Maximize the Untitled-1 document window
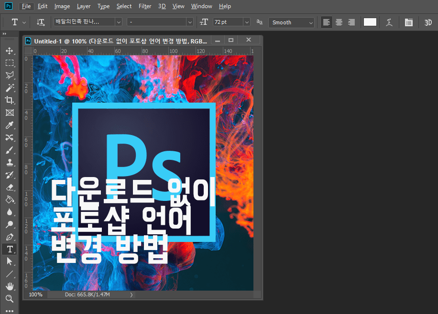This screenshot has width=438, height=314. [x=231, y=40]
